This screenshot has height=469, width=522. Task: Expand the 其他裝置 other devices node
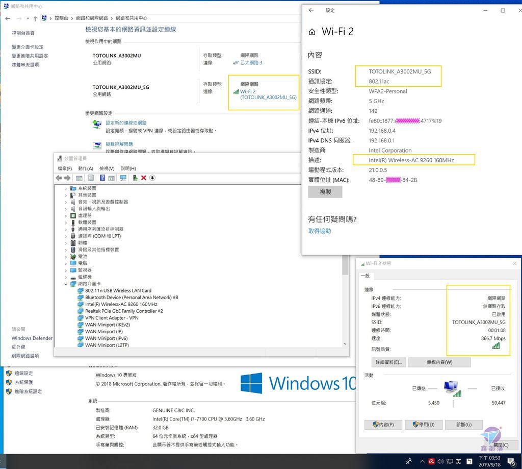tap(66, 195)
